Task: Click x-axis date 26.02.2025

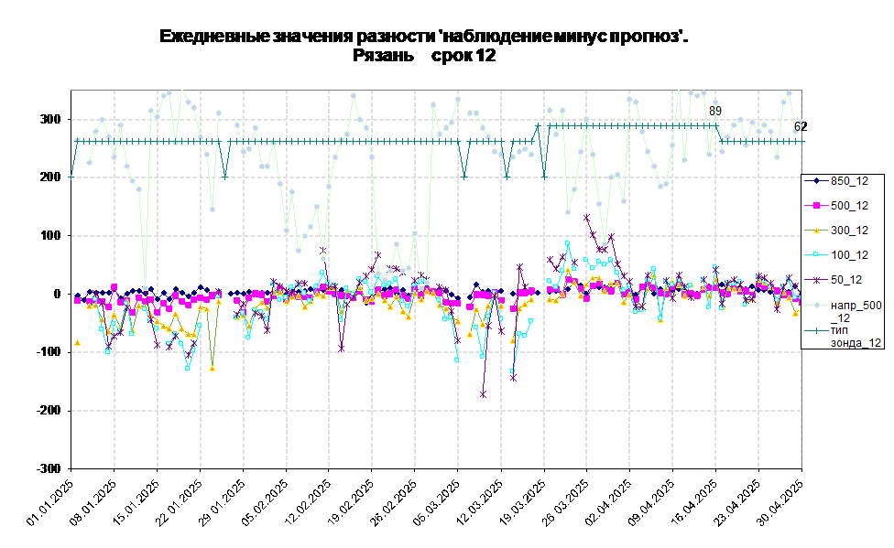Action: (x=394, y=502)
